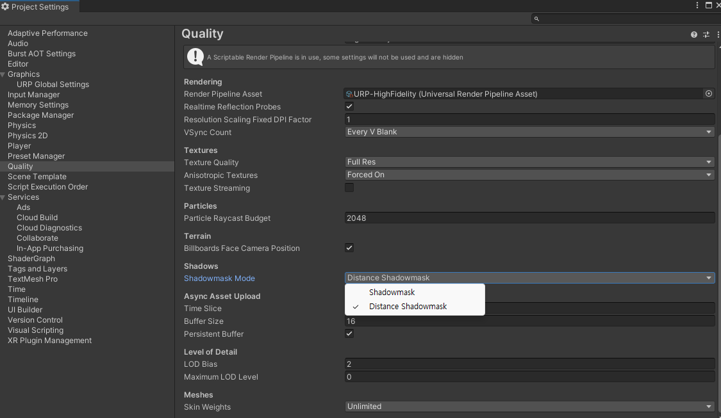Screen dimensions: 721x418
Task: Open Package Manager settings
Action: tap(40, 115)
